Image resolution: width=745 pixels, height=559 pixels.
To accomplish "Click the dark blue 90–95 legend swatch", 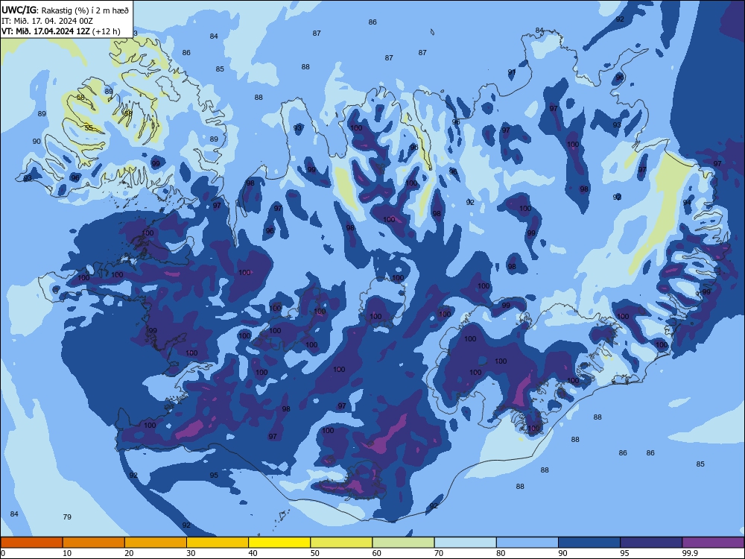I will point(589,543).
